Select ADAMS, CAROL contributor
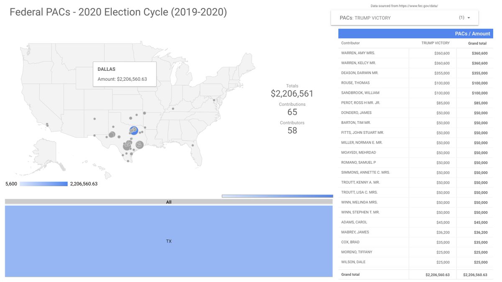Viewport: 502px width, 282px height. [x=354, y=223]
